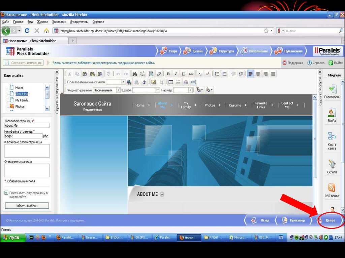Screen dimensions: 345x258
Task: Click the Ключевые слова страницы text area
Action: (x=27, y=151)
